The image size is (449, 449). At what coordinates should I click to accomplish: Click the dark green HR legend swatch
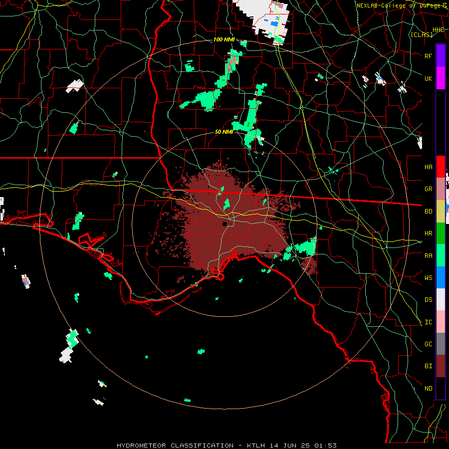pos(441,233)
